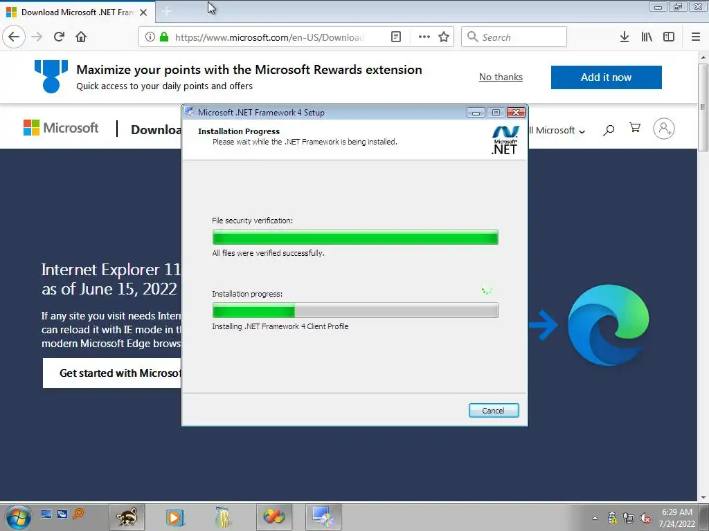This screenshot has width=709, height=531.
Task: Toggle reader view in address bar
Action: point(395,37)
